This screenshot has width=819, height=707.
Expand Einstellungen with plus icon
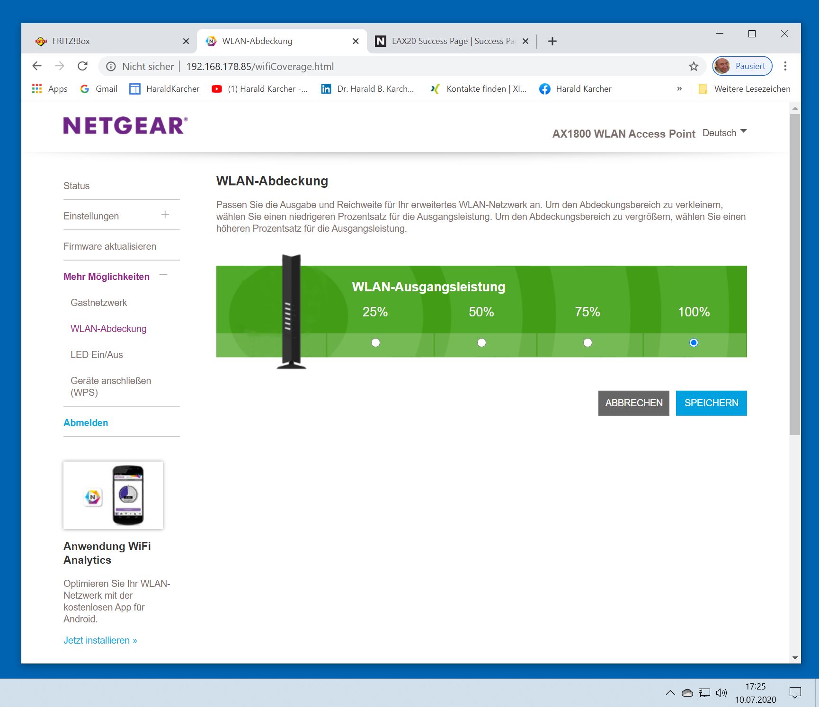pyautogui.click(x=165, y=215)
